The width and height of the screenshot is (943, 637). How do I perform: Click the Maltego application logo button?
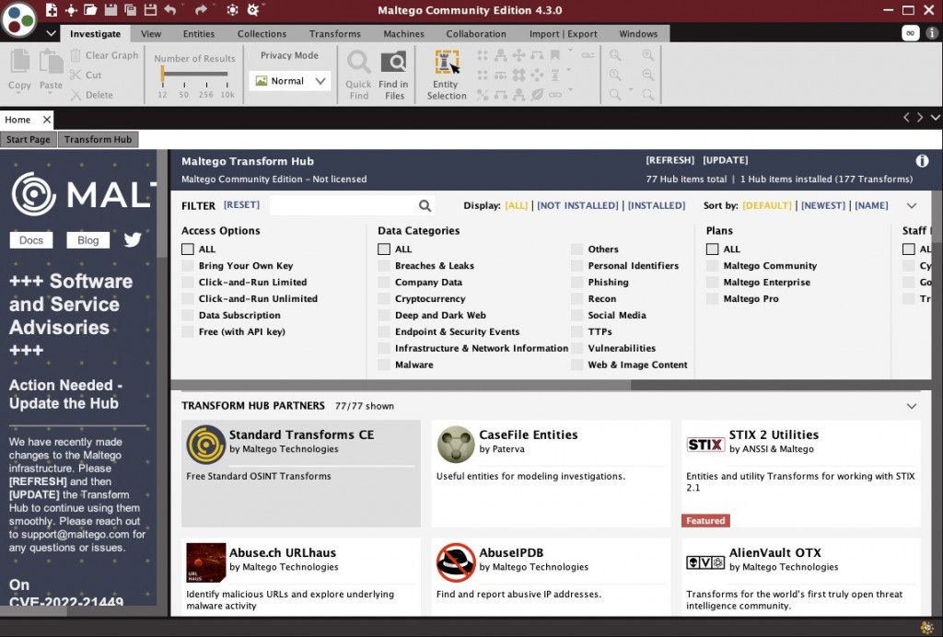[19, 19]
